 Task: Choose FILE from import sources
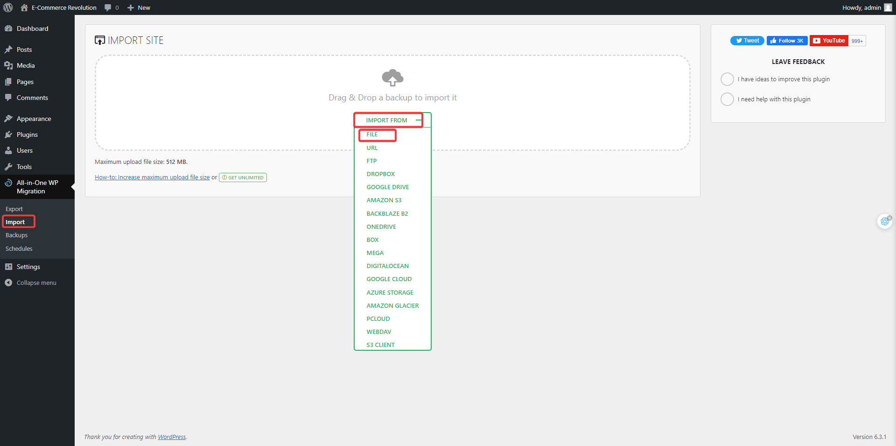click(x=372, y=135)
